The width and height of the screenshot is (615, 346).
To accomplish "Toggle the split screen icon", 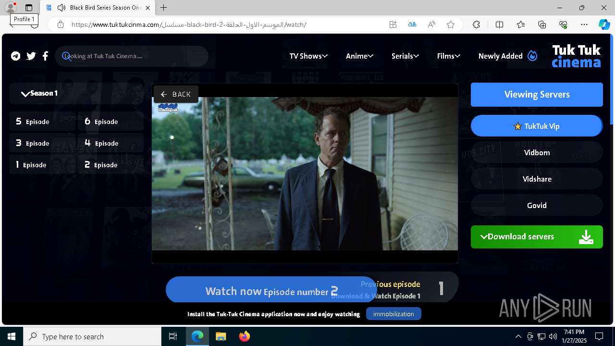I will pyautogui.click(x=499, y=25).
